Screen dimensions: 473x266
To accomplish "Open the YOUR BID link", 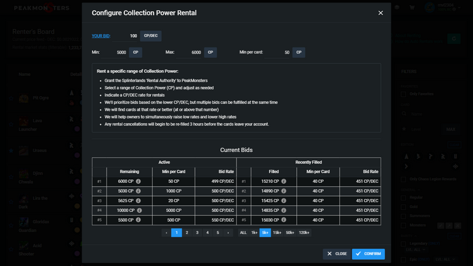I will click(101, 36).
